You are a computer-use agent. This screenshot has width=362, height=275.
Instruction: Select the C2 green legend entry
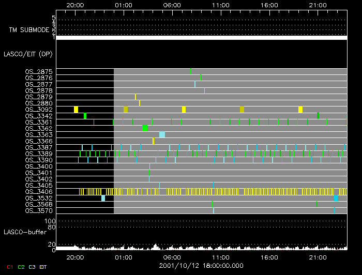21,267
